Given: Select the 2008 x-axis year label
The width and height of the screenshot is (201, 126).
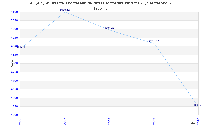Looking at the screenshot, I should point(109,121).
